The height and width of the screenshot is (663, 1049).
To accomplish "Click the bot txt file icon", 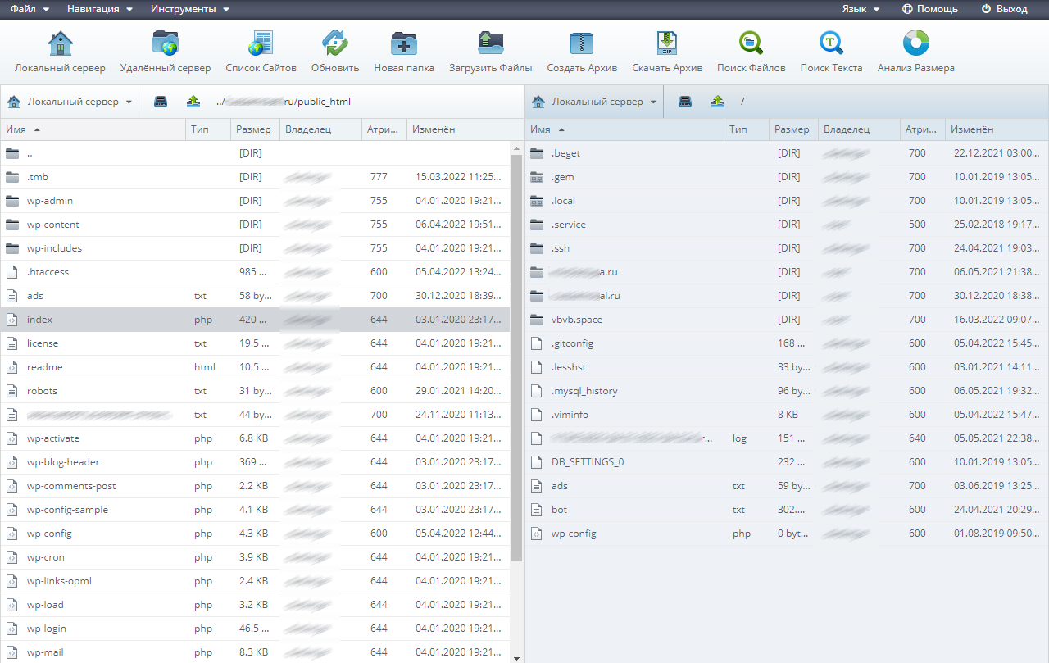I will [537, 510].
